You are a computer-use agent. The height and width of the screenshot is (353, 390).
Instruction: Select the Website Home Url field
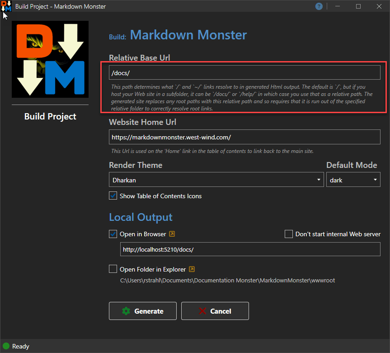[x=244, y=137]
